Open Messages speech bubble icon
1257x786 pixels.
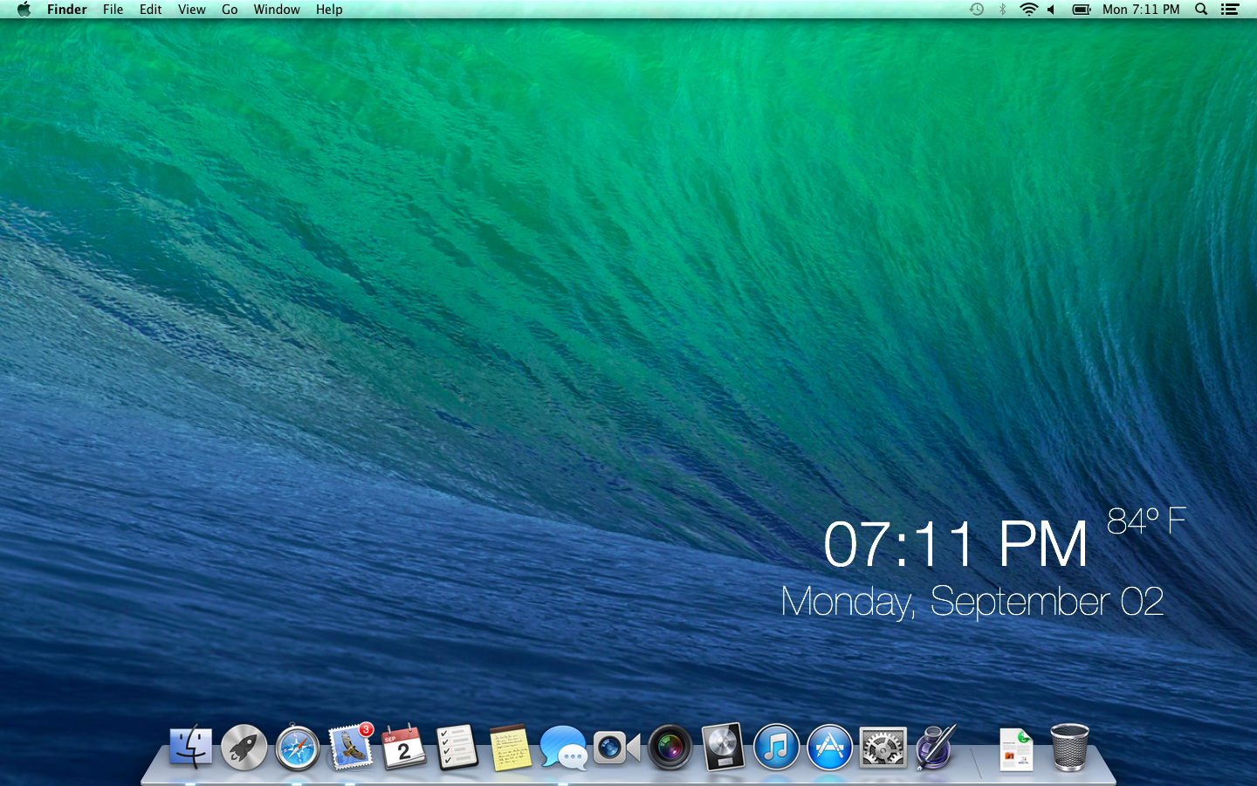[x=563, y=748]
